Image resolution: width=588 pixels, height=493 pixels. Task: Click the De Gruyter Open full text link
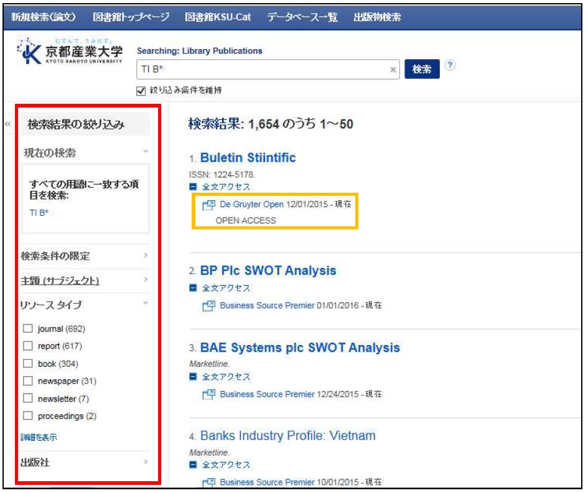[x=251, y=205]
